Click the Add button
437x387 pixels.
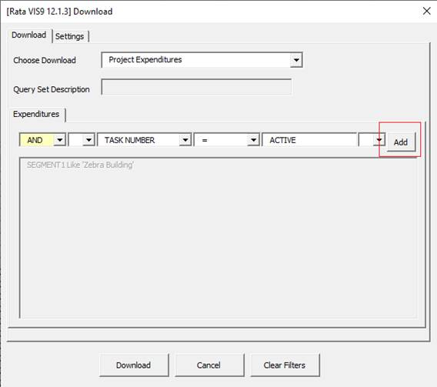pos(401,142)
